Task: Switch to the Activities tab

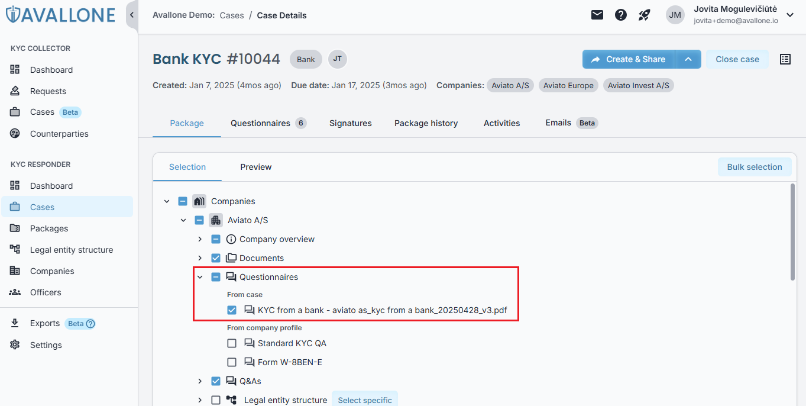Action: click(502, 123)
